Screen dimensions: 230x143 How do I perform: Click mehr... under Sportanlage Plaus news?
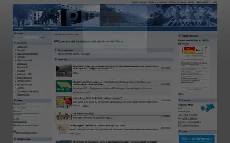click(x=76, y=72)
